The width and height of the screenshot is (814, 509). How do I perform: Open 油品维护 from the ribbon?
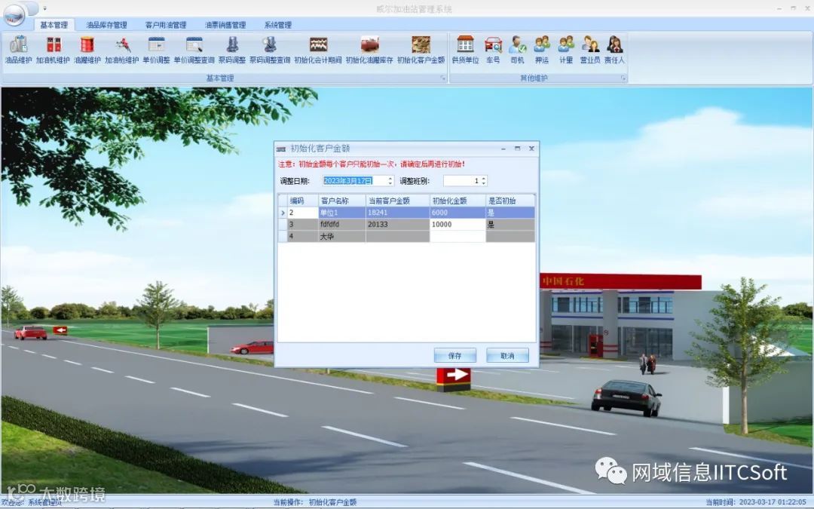pos(18,50)
